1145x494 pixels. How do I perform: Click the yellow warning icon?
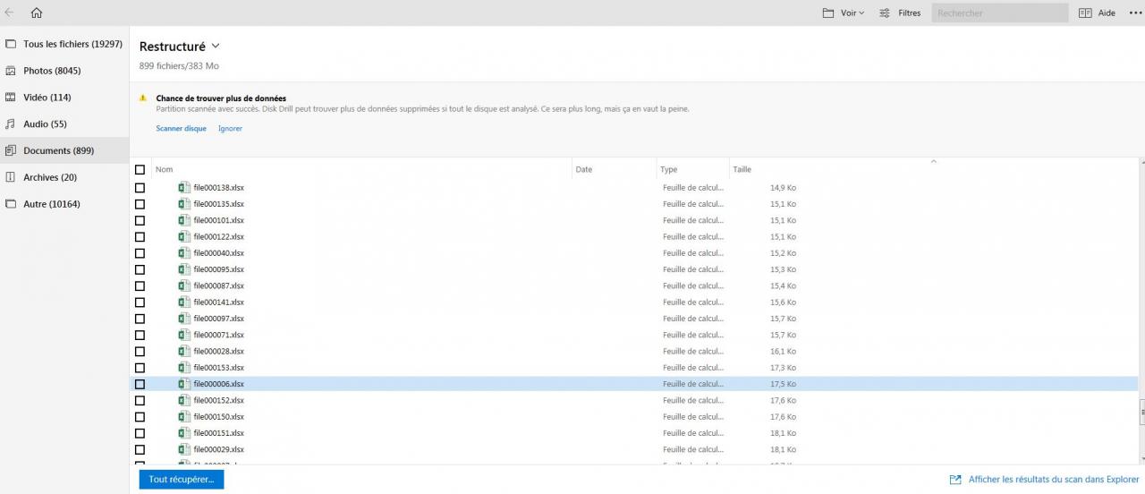point(143,98)
